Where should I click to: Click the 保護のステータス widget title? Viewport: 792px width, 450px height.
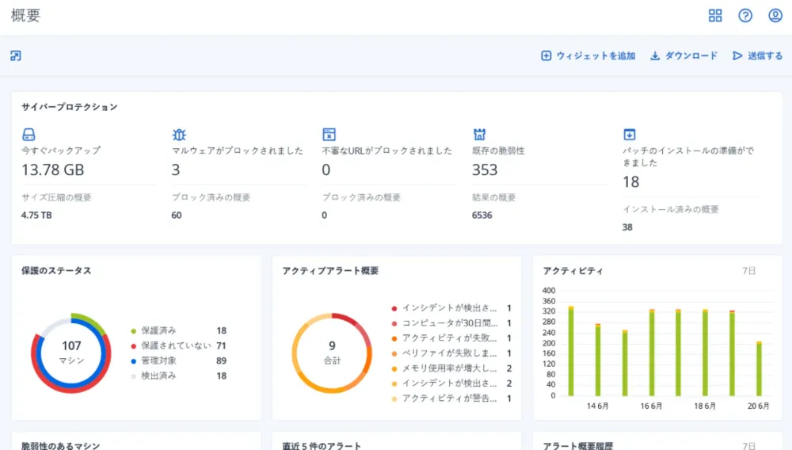point(56,271)
